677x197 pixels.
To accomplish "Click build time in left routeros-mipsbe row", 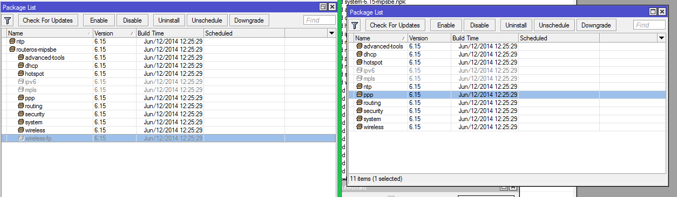I will click(173, 50).
